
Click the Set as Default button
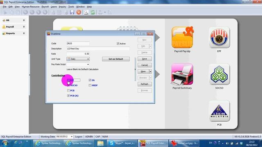[116, 59]
